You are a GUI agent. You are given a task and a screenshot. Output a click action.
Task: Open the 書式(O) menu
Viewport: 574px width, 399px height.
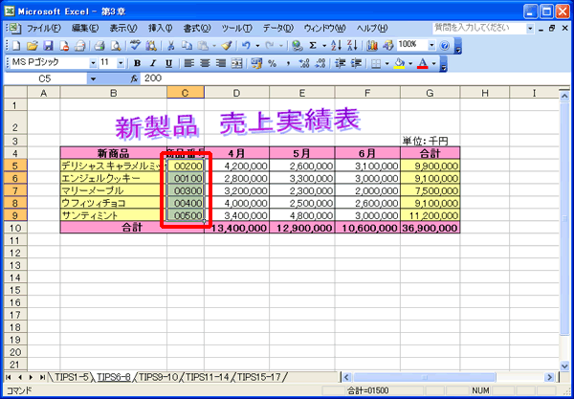pos(197,28)
